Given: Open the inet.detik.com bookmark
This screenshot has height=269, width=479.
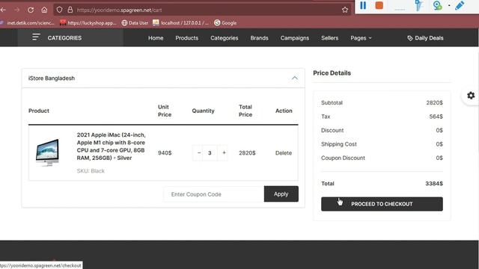Looking at the screenshot, I should [28, 23].
